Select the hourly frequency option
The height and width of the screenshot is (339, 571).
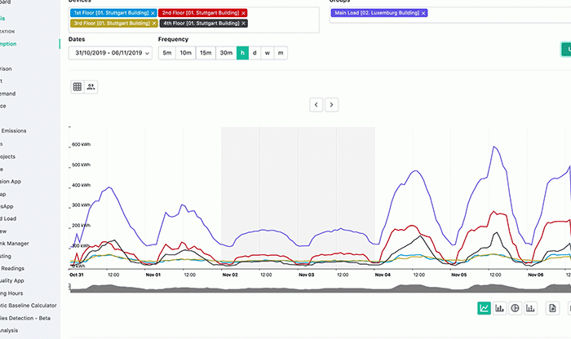242,53
